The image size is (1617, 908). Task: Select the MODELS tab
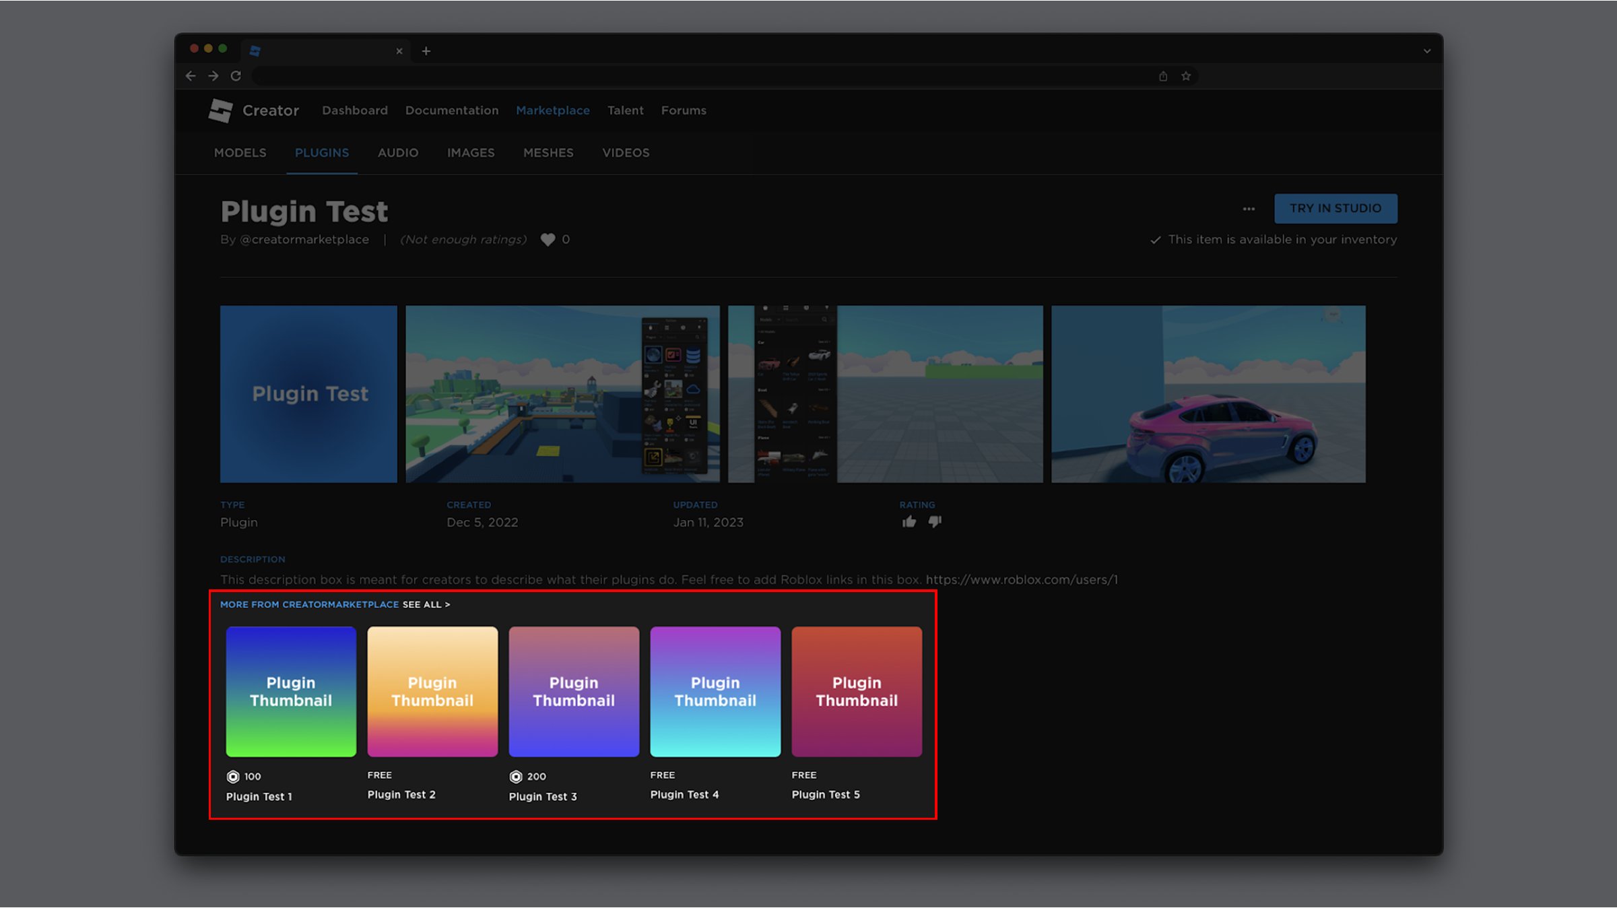click(x=240, y=154)
